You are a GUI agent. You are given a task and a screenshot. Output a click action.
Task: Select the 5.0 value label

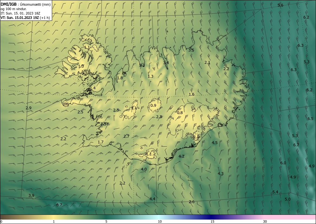coord(288,199)
